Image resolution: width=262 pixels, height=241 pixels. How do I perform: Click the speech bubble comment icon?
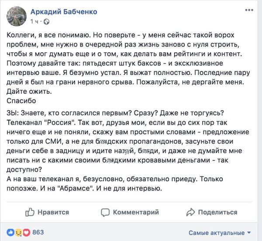point(105,212)
